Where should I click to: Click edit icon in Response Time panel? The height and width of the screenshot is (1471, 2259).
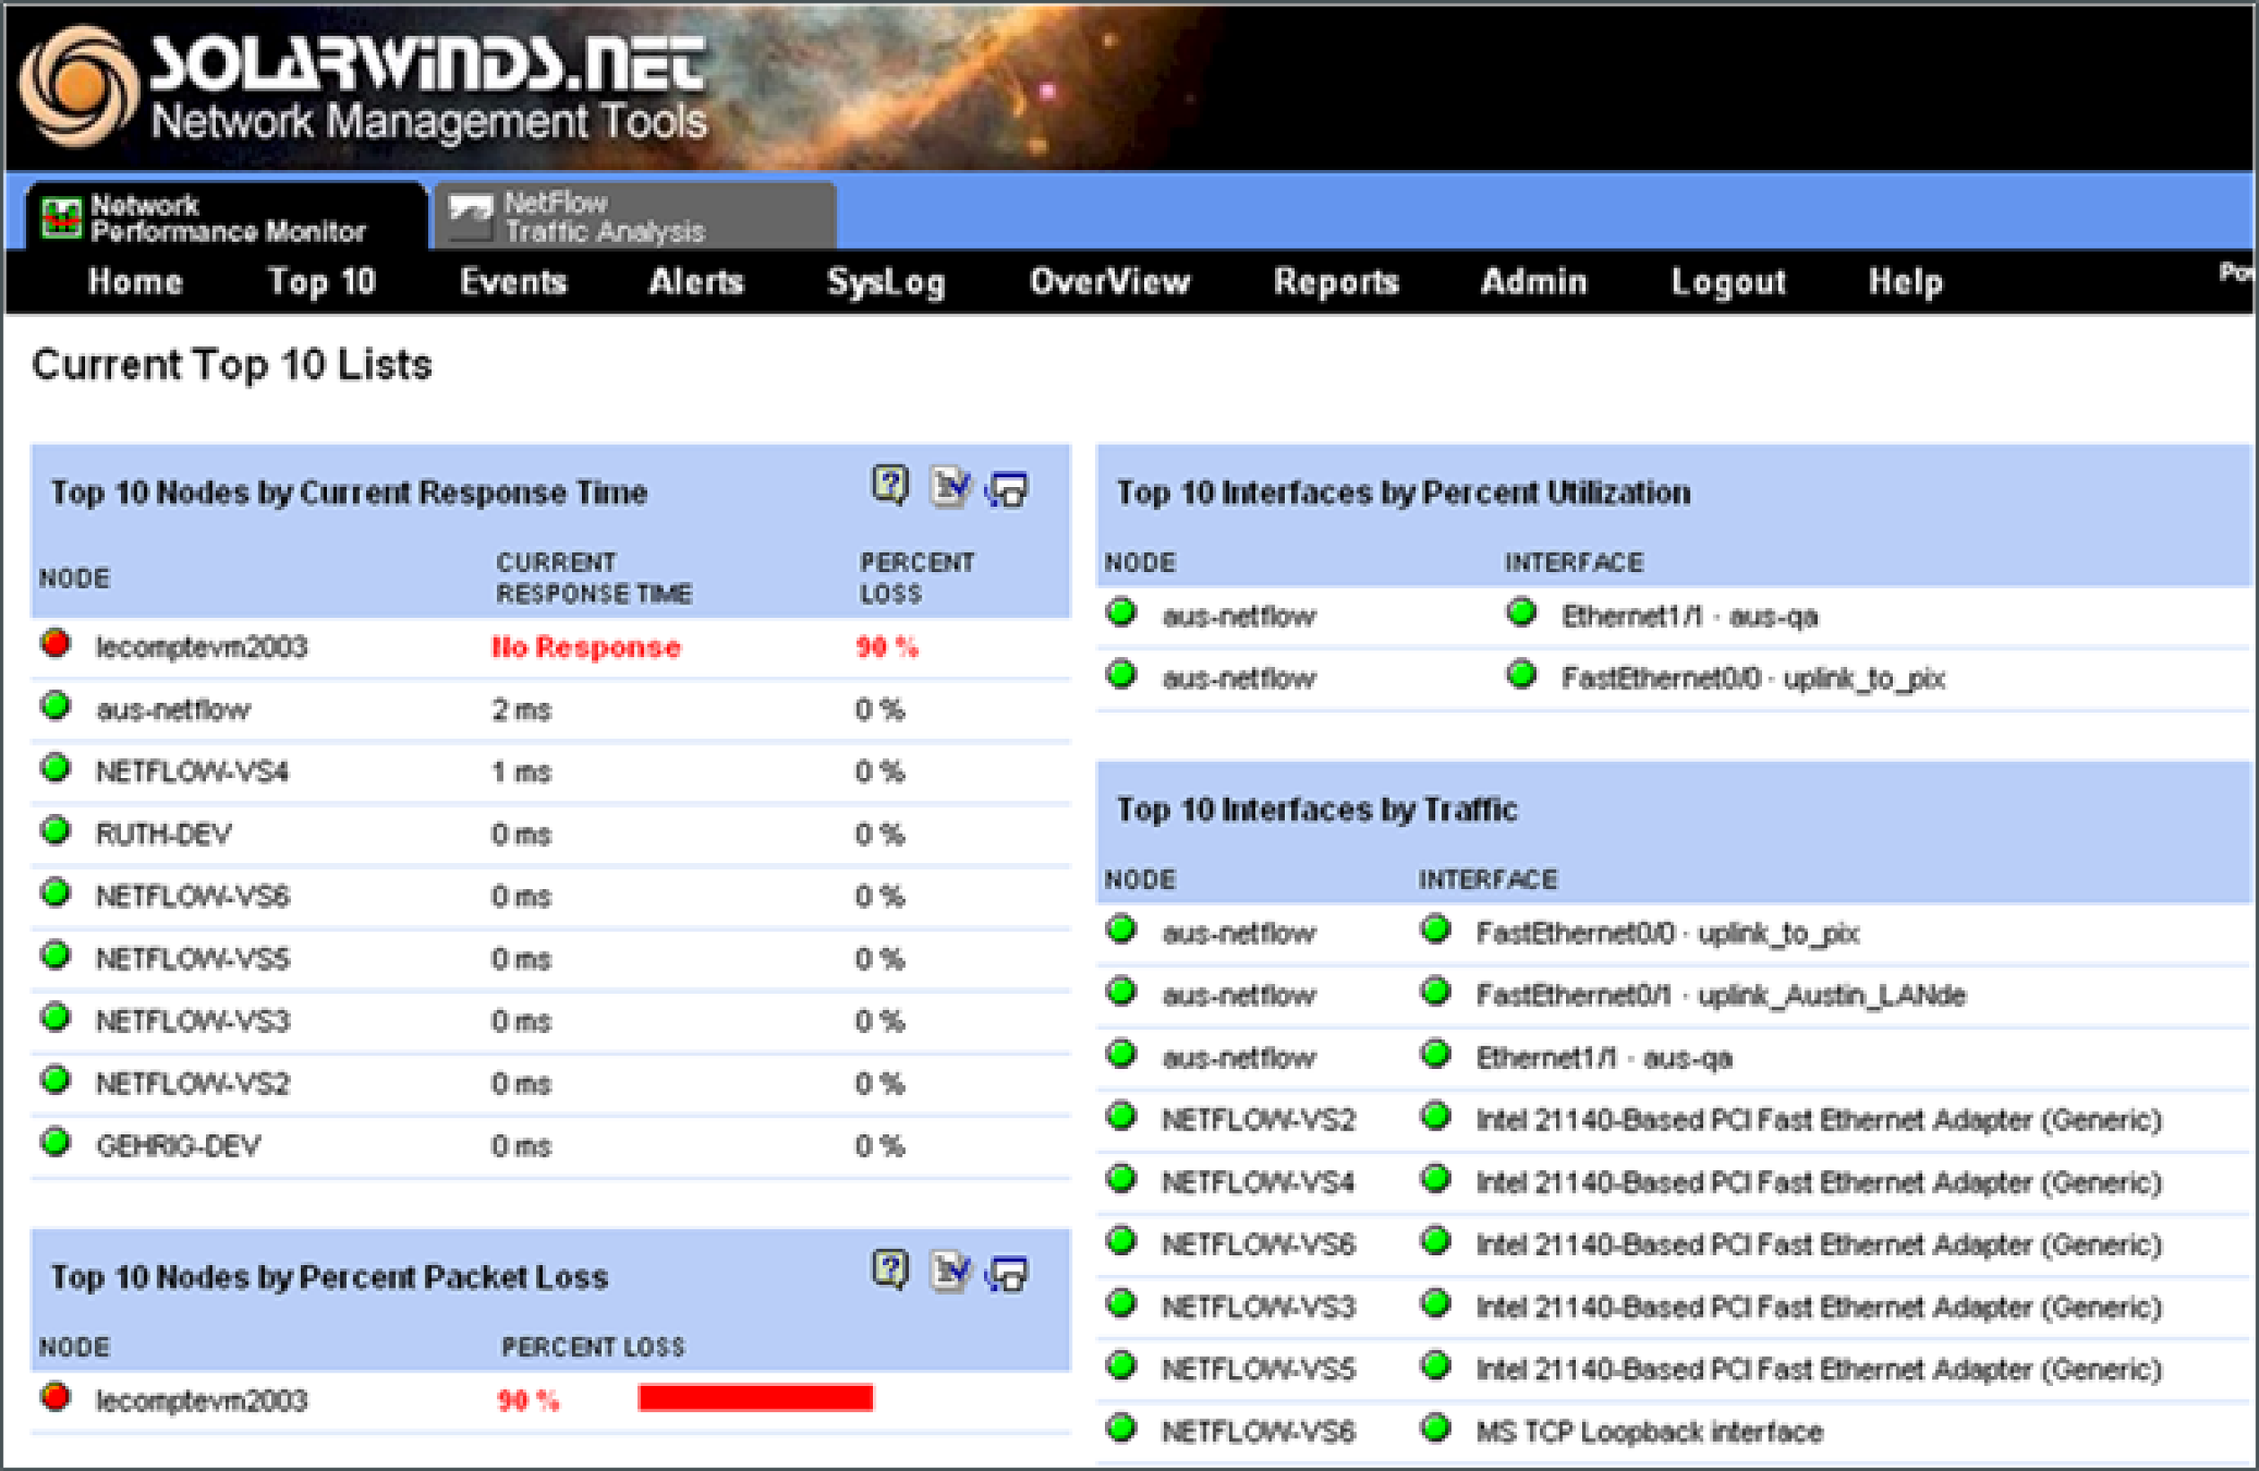(949, 488)
